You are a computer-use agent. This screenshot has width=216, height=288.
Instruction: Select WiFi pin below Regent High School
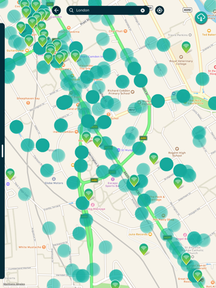coord(154,158)
